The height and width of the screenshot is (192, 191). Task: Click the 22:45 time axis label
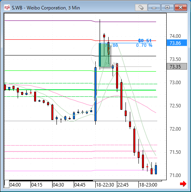(x=123, y=185)
